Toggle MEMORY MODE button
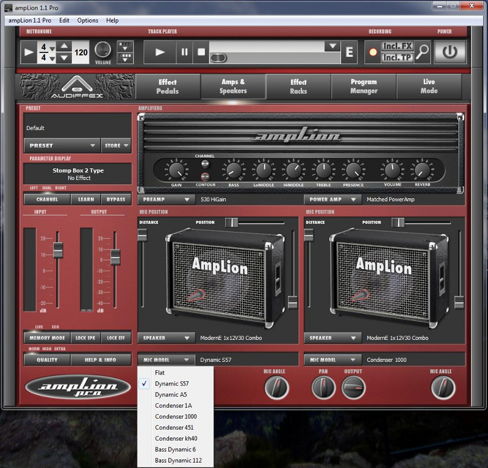 47,338
